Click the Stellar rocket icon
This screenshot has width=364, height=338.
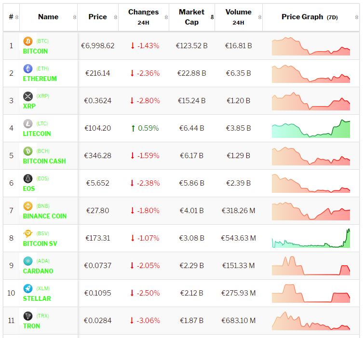coord(28,289)
